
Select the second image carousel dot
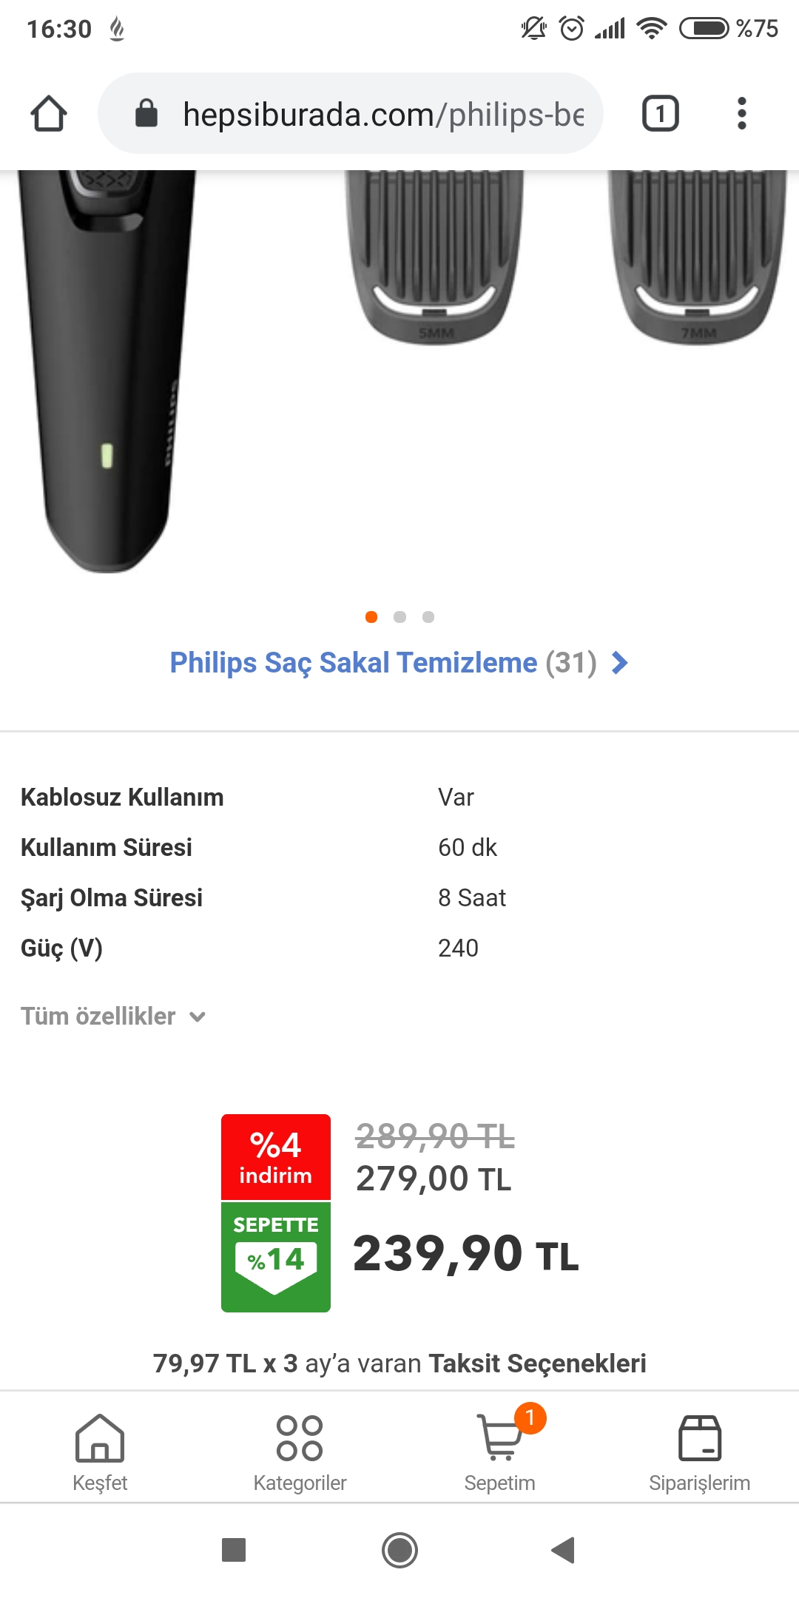point(399,617)
